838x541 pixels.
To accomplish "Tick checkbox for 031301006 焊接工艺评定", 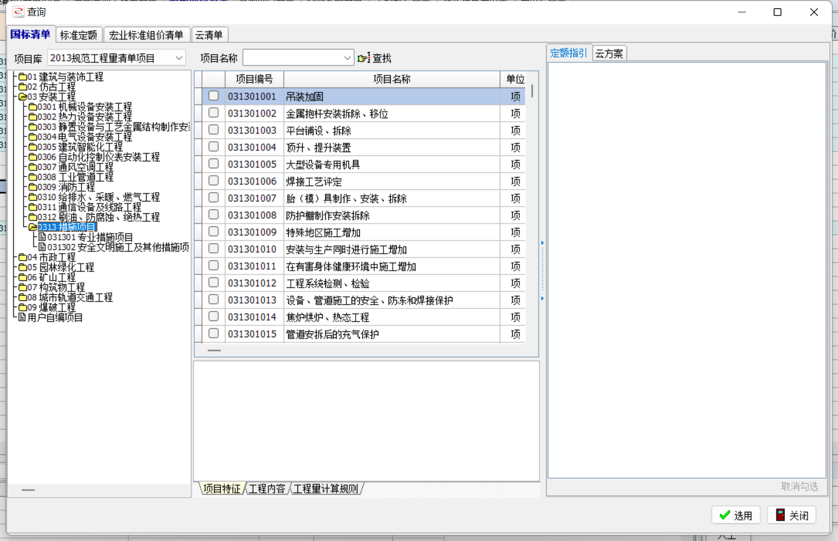I will pos(214,181).
